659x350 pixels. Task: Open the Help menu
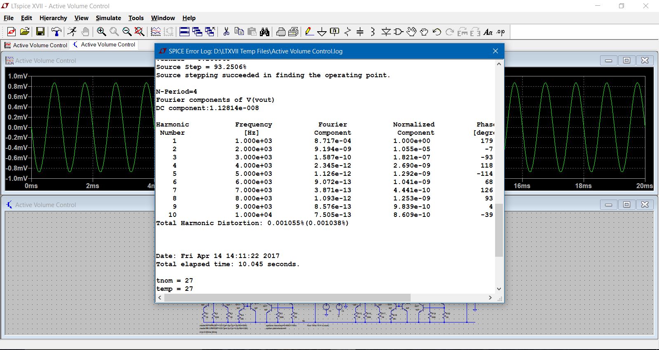[x=189, y=18]
